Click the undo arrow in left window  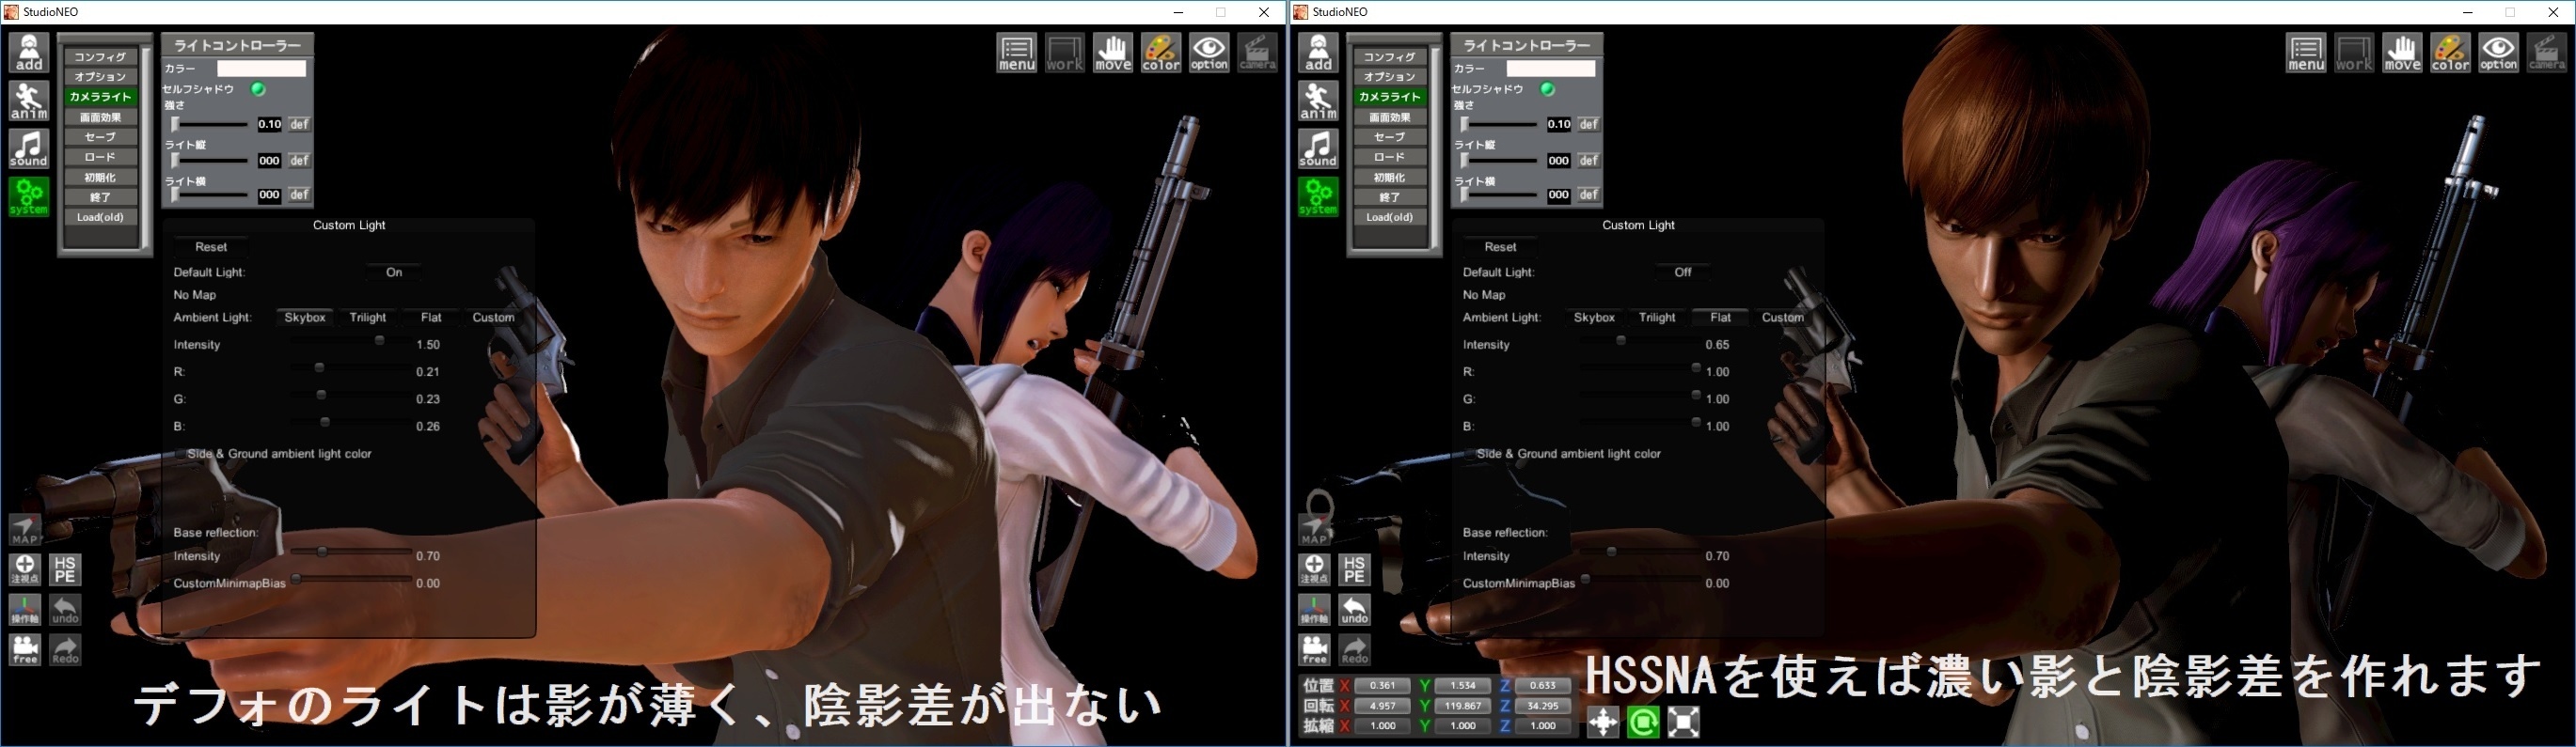(65, 609)
